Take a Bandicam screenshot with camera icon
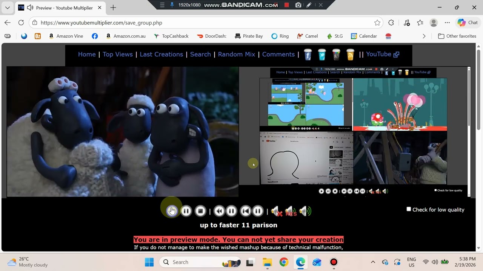This screenshot has width=483, height=271. tap(298, 5)
